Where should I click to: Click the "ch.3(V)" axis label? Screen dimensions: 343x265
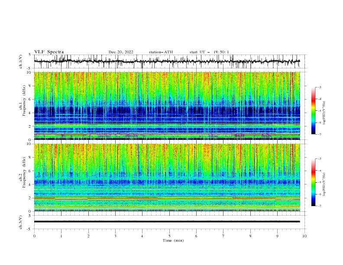21,222
